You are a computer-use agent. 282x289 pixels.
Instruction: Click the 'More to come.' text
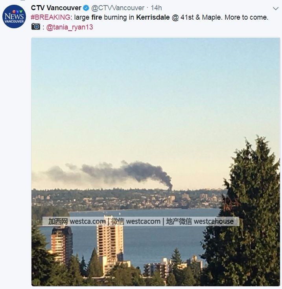[x=247, y=17]
